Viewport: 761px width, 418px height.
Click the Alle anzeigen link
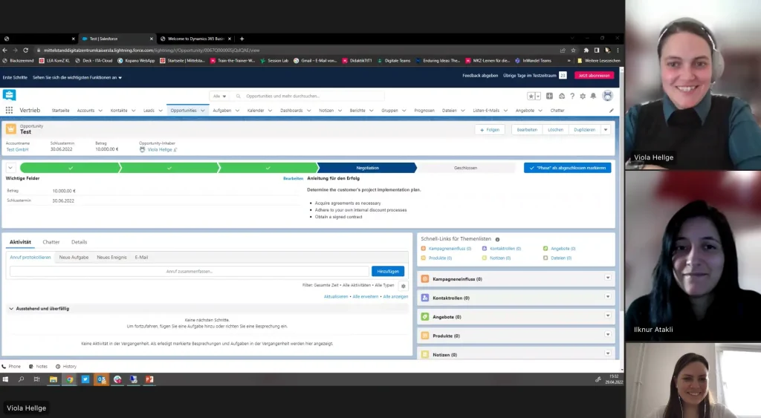pos(395,296)
